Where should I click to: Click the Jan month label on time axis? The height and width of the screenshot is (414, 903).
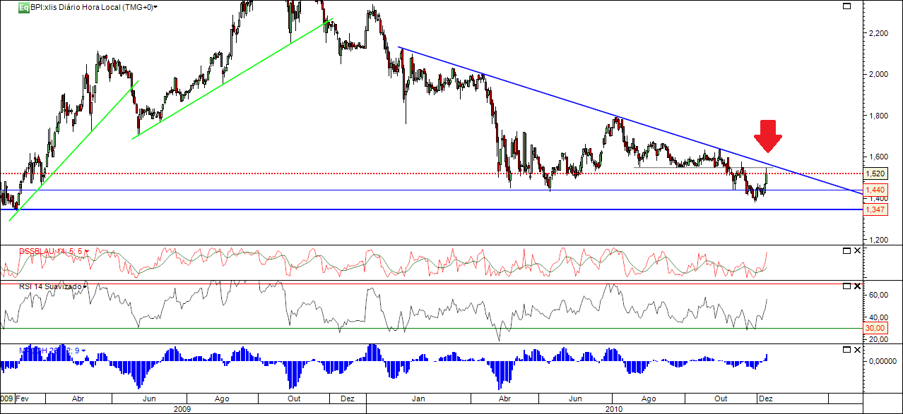pyautogui.click(x=419, y=398)
